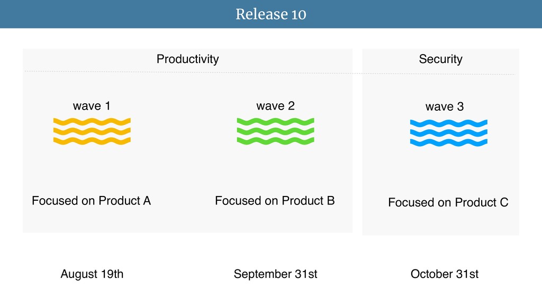The width and height of the screenshot is (542, 305).
Task: Select the September 31st date
Action: pos(275,274)
